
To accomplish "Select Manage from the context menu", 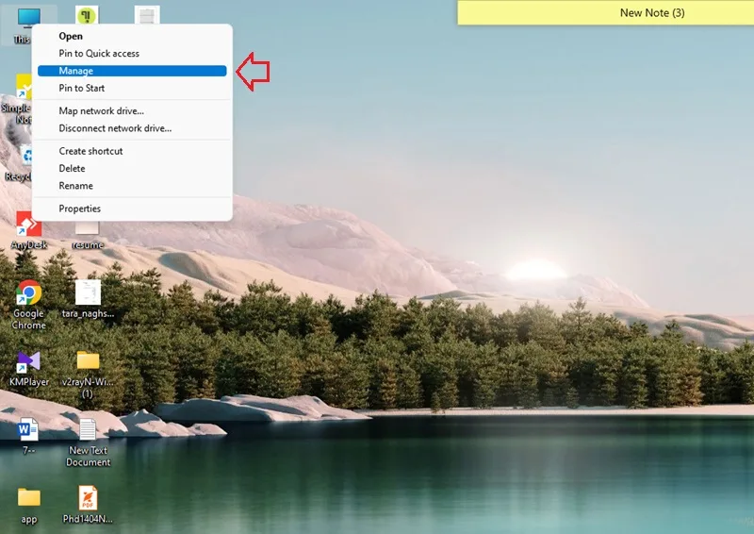I will 132,71.
